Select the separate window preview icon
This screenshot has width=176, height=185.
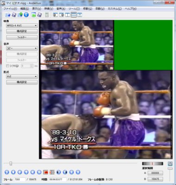click(80, 15)
